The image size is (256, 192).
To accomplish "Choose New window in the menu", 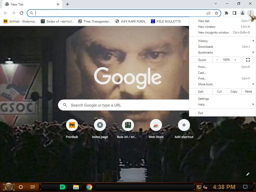I will pos(222,26).
